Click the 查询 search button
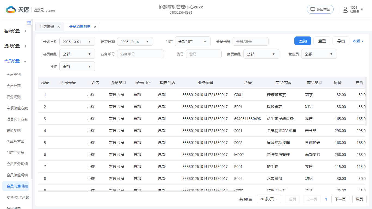 pos(303,41)
